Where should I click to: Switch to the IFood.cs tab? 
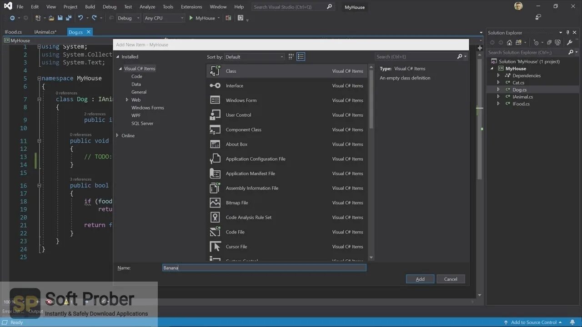click(x=13, y=32)
